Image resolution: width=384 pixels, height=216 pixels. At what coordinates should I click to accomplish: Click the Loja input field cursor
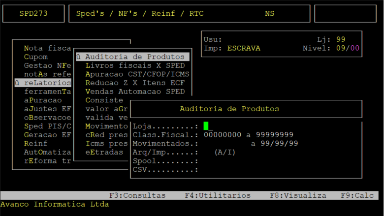click(x=206, y=126)
